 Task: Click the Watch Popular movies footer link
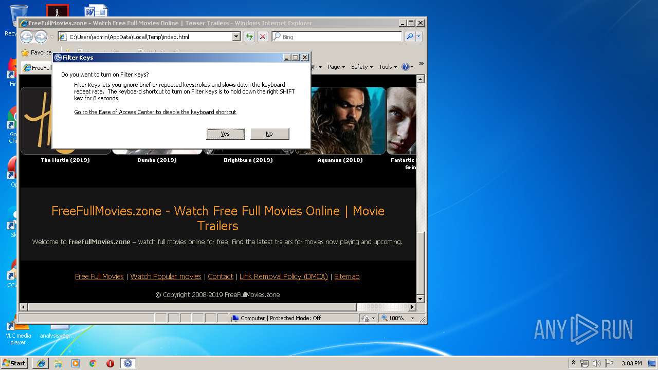coord(166,276)
